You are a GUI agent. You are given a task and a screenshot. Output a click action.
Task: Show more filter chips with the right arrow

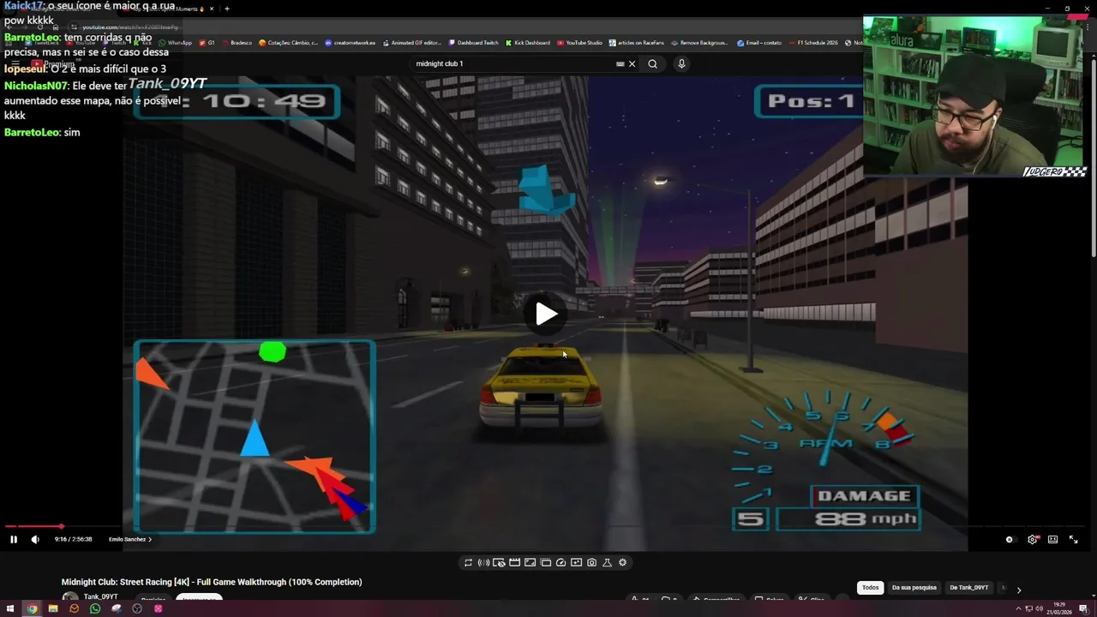click(x=1018, y=589)
